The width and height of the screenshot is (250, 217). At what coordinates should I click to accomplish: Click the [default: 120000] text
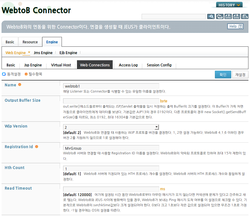click(x=77, y=195)
